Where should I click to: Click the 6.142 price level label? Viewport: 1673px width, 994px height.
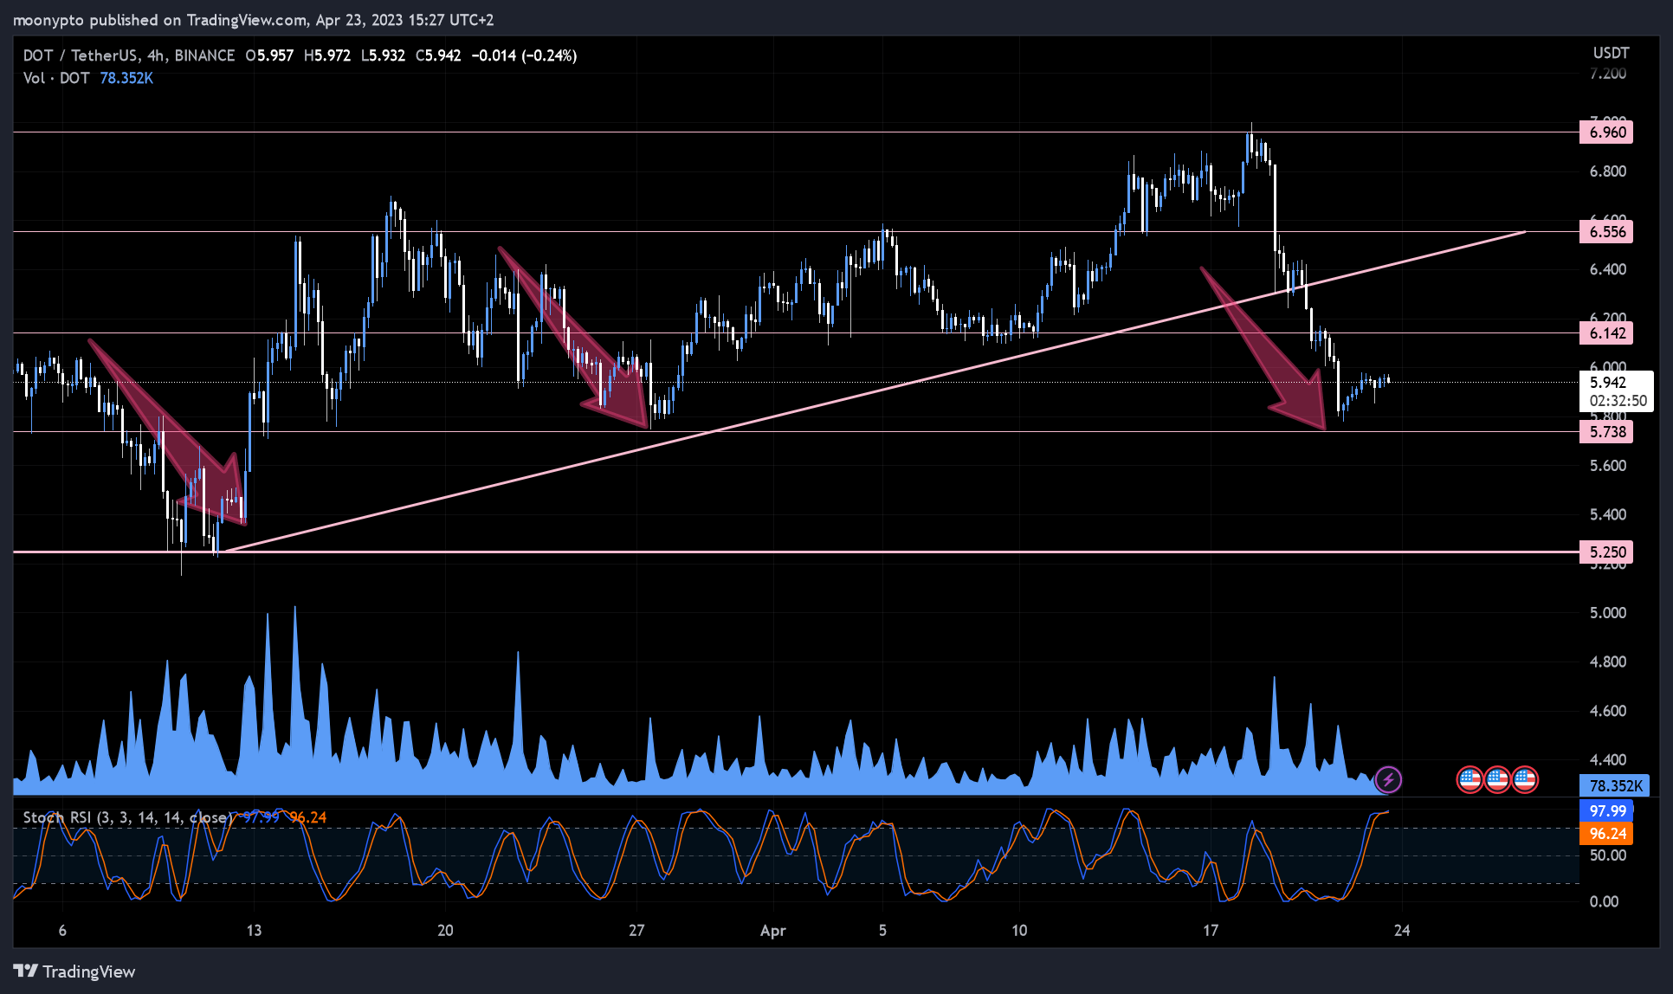coord(1607,332)
